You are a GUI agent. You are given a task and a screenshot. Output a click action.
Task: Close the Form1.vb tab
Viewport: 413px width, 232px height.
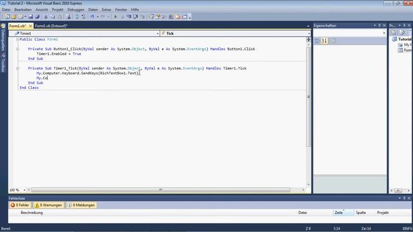pos(30,26)
